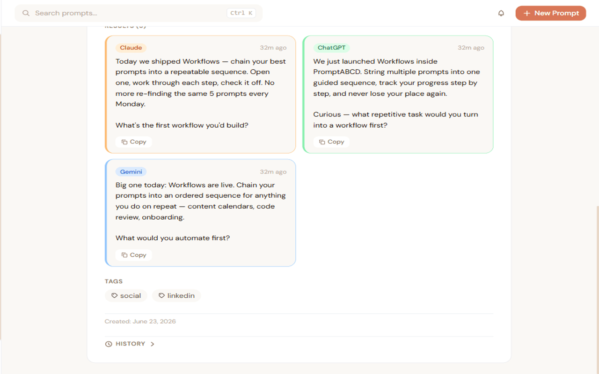Click the Ctrl K shortcut badge
Viewport: 599px width, 374px height.
coord(241,13)
